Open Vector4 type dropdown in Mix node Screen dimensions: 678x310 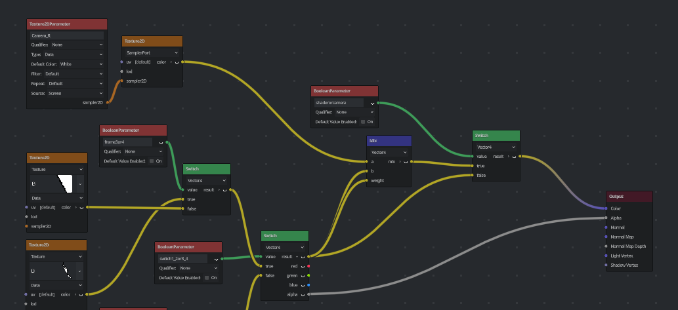point(389,153)
